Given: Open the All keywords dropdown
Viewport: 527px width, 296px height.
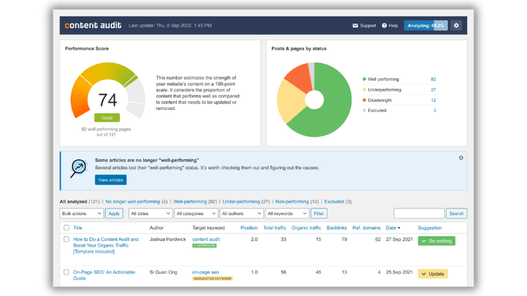Looking at the screenshot, I should [287, 213].
